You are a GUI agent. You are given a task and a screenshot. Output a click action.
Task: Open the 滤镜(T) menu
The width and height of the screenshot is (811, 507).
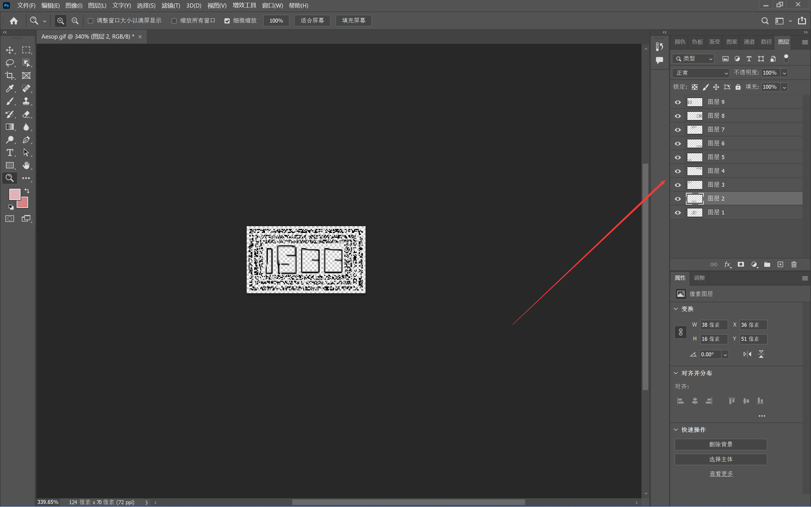click(x=171, y=6)
